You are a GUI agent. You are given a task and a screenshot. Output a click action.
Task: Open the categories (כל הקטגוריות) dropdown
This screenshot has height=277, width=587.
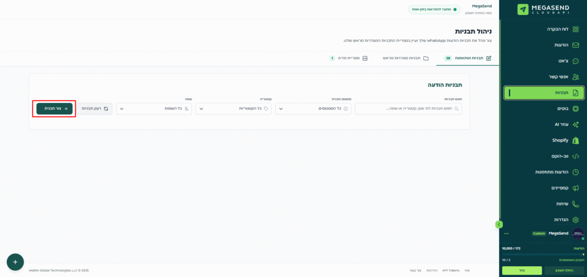click(x=233, y=108)
